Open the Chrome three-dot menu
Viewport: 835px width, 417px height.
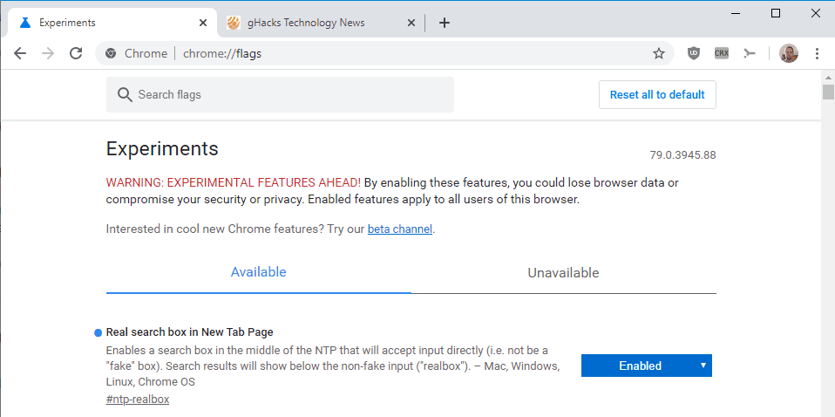coord(817,53)
